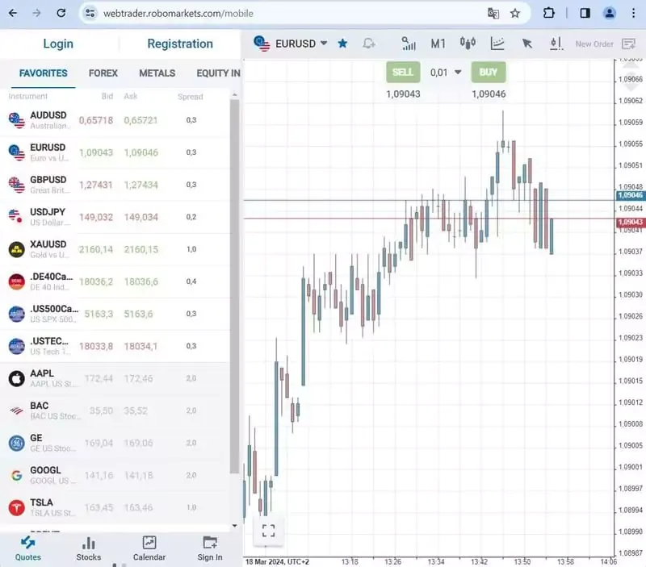Open Quotes bottom navigation
Viewport: 646px width, 567px height.
coord(28,548)
